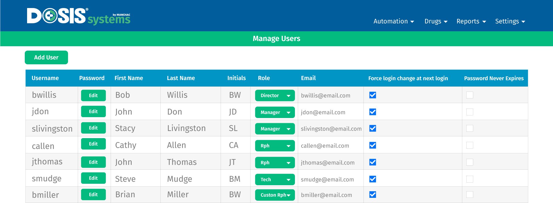
Task: Click the Add User button
Action: pyautogui.click(x=46, y=57)
